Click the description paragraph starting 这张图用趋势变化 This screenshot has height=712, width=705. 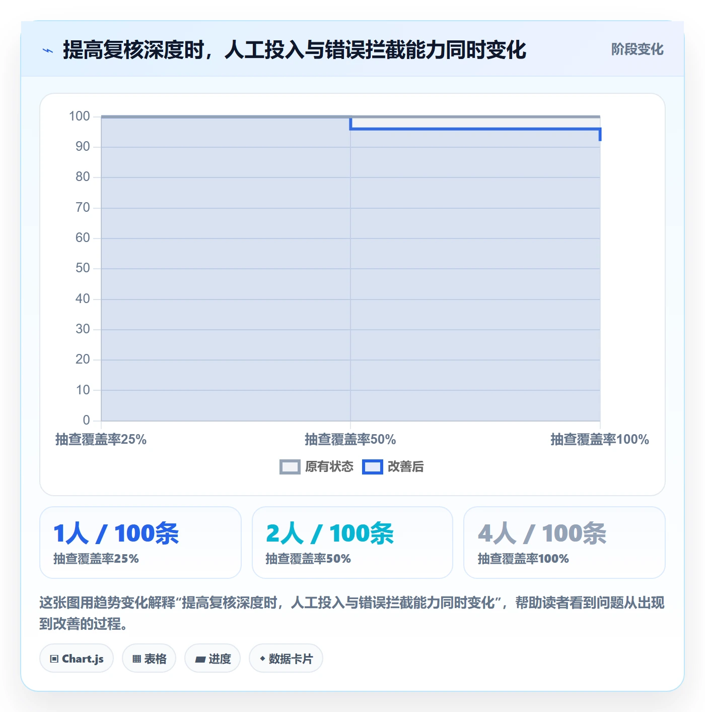352,613
